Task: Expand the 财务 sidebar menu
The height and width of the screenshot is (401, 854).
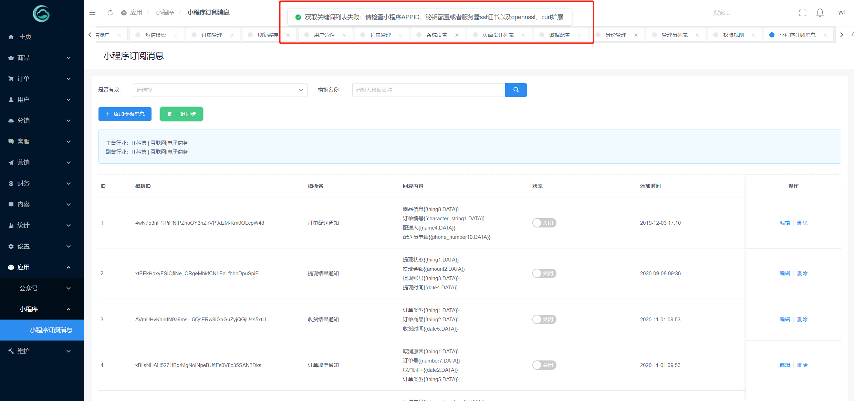Action: point(42,183)
